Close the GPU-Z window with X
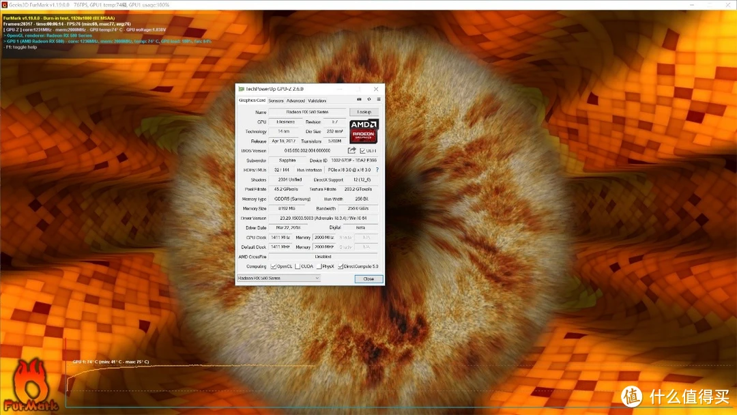The image size is (737, 415). click(x=376, y=89)
